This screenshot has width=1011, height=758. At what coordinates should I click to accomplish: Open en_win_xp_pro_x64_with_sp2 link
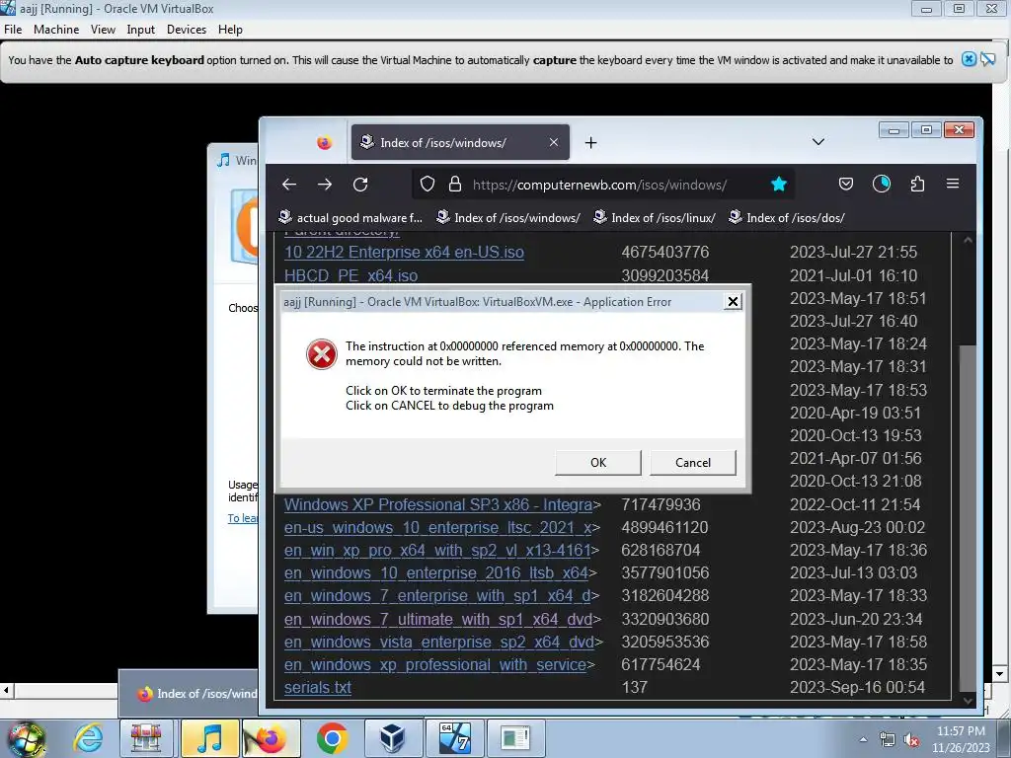[438, 551]
